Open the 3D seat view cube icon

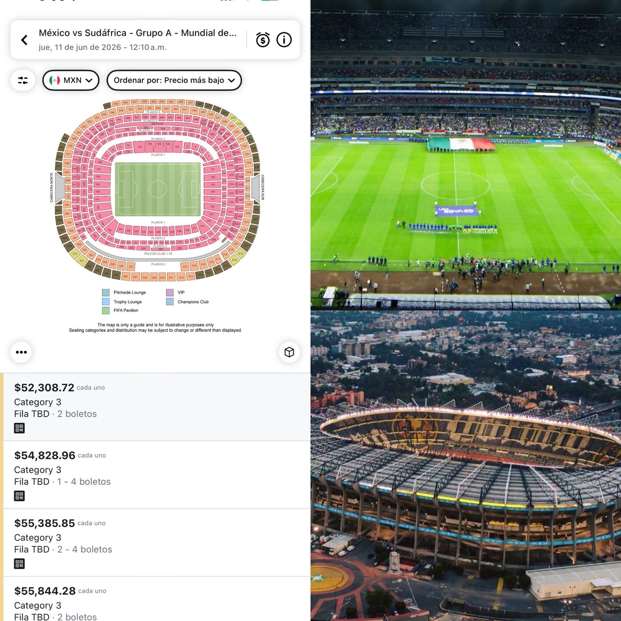(289, 352)
